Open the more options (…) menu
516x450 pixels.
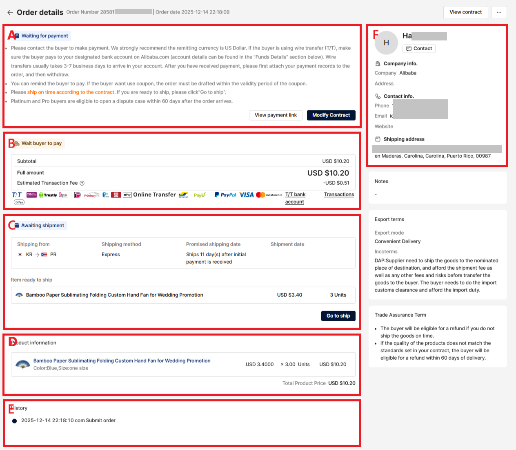[499, 12]
